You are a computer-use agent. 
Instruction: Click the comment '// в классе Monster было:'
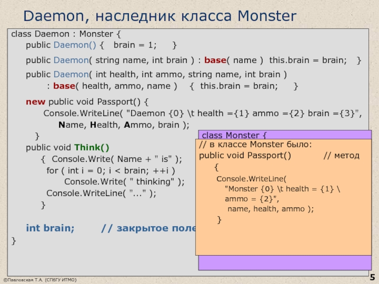(x=255, y=144)
